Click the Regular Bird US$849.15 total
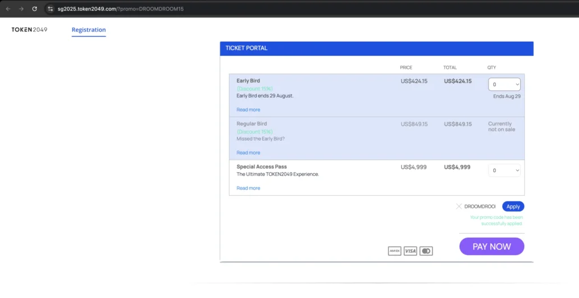The width and height of the screenshot is (579, 298). 457,124
